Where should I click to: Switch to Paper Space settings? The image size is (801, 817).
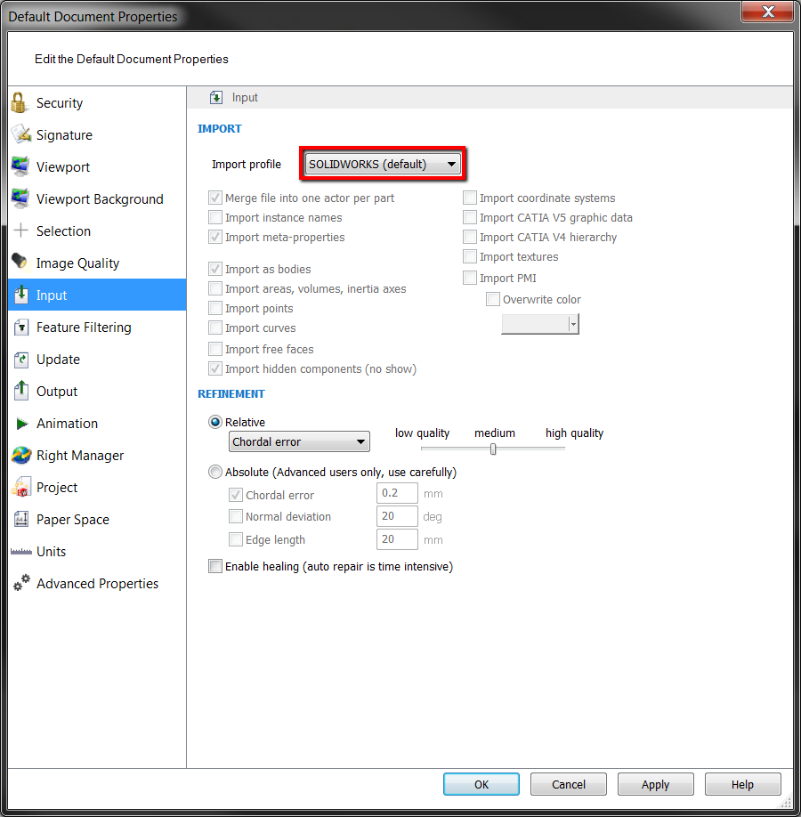97,519
